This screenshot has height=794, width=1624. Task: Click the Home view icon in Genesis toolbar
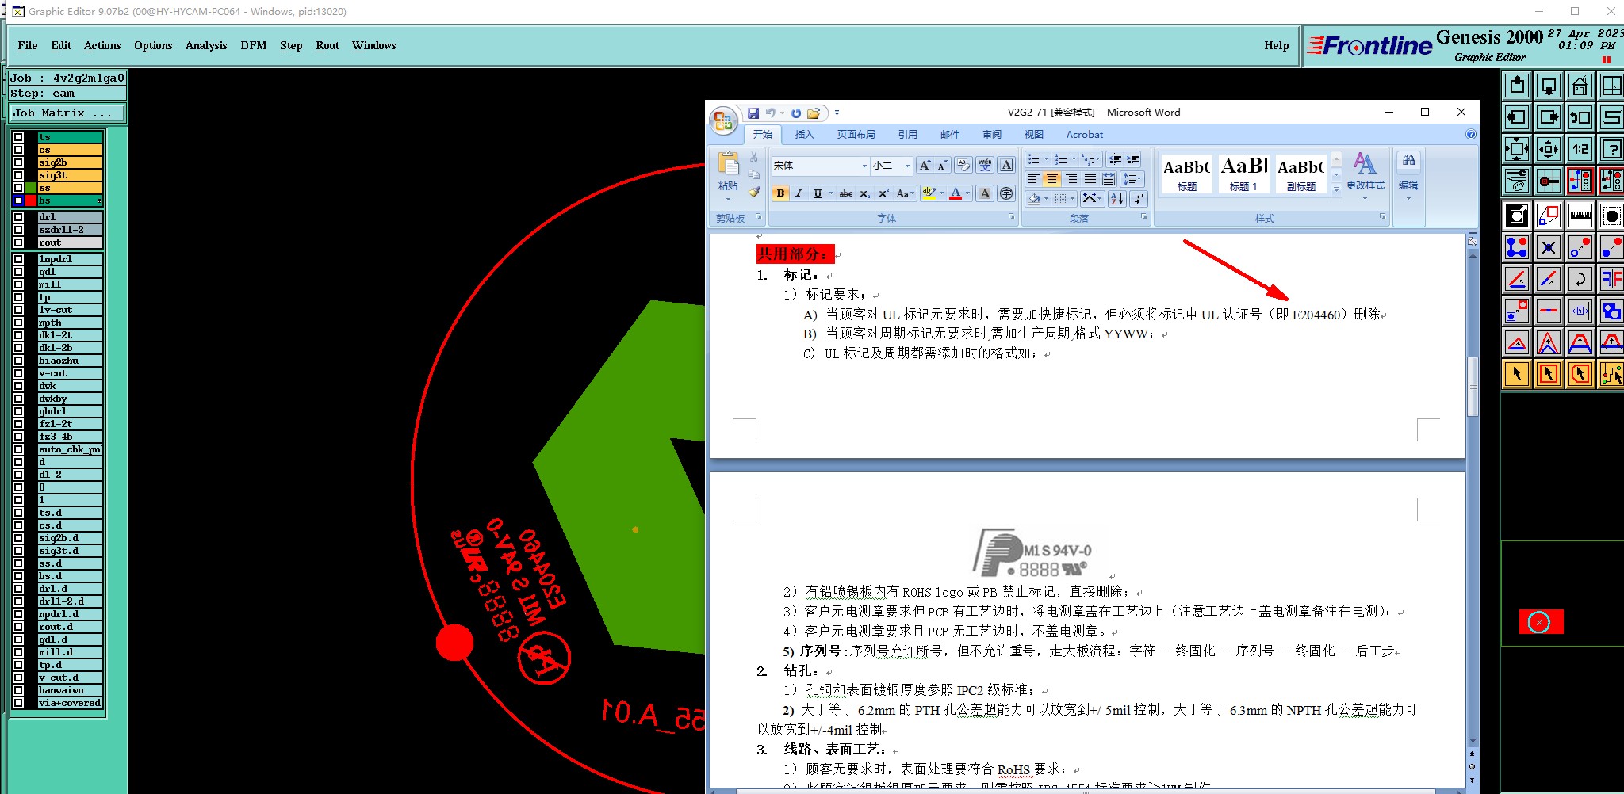pyautogui.click(x=1580, y=86)
